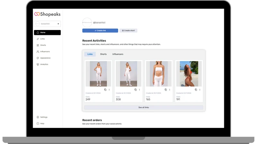Click the Appearance palette icon
Image resolution: width=257 pixels, height=144 pixels.
[38, 58]
